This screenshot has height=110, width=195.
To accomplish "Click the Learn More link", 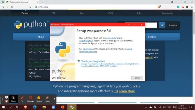I will pyautogui.click(x=127, y=91).
